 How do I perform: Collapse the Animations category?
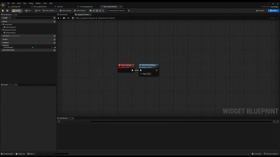coord(1,45)
